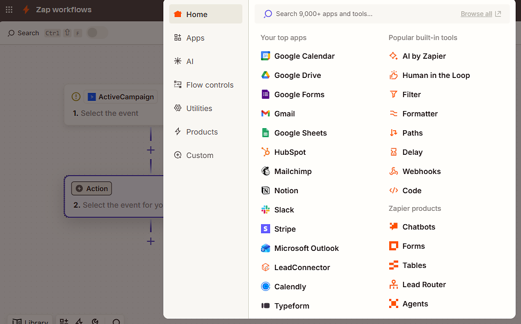Choose the Webhooks icon
521x324 pixels.
point(393,171)
